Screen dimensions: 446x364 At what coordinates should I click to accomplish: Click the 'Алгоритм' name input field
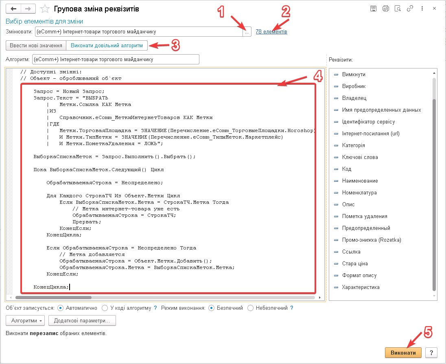pos(116,60)
